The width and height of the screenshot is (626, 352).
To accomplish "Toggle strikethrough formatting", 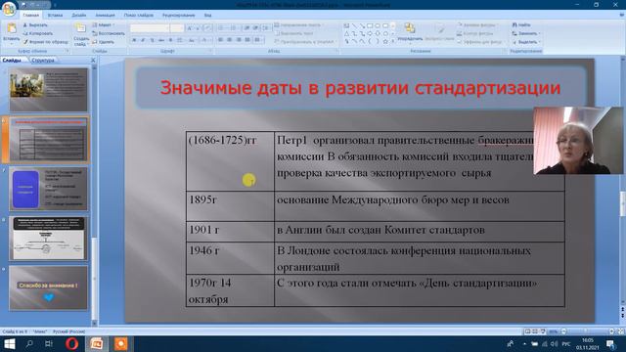I will click(160, 40).
